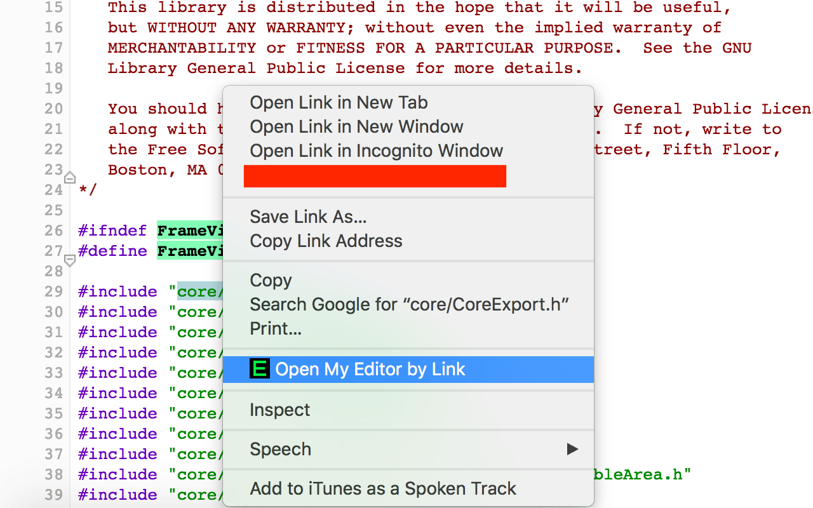Click Inspect in the context menu

coord(279,410)
